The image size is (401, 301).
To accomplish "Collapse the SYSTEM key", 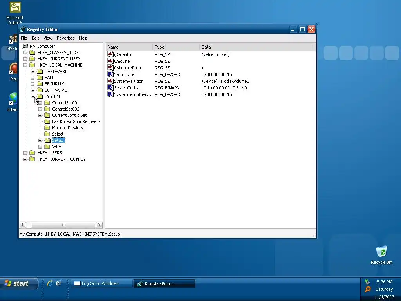I will [x=33, y=96].
